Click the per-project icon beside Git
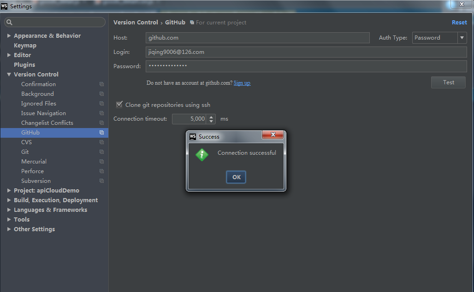Screen dimensions: 474x292 point(101,152)
